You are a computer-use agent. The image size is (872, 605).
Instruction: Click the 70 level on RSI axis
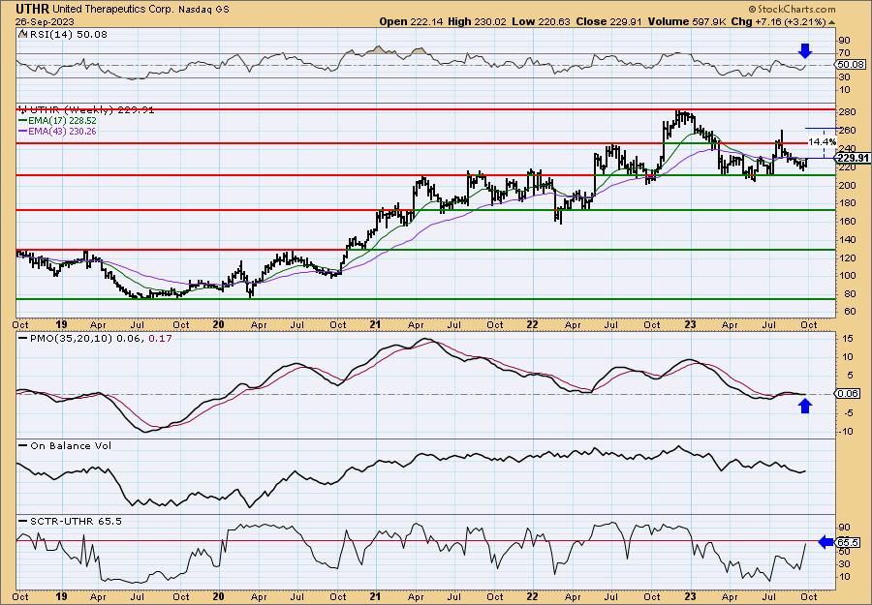844,53
